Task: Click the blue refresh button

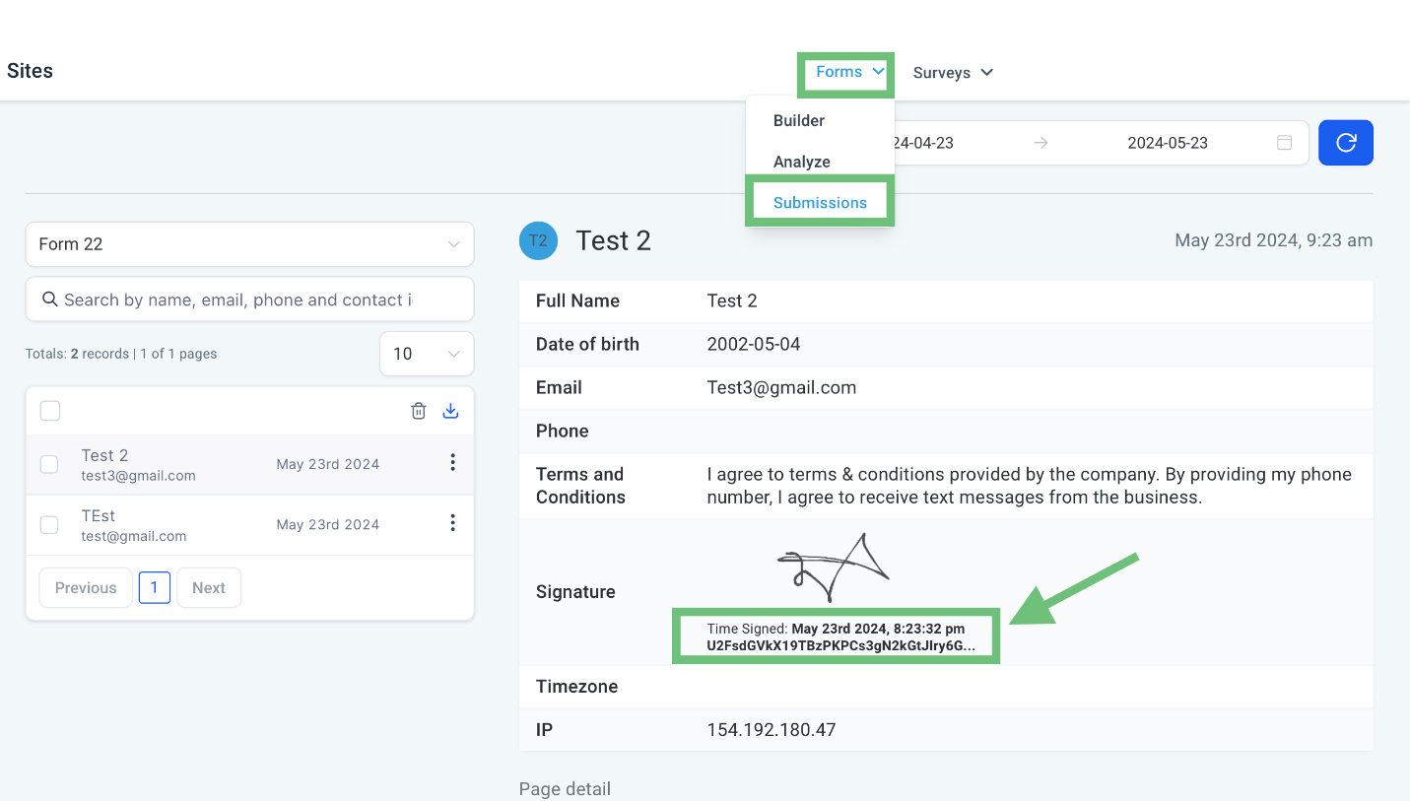Action: point(1346,143)
